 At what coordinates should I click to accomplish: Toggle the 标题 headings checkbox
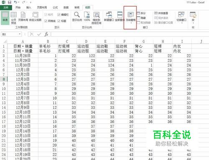(59, 21)
